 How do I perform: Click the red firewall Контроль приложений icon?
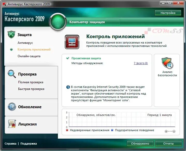tap(72, 42)
